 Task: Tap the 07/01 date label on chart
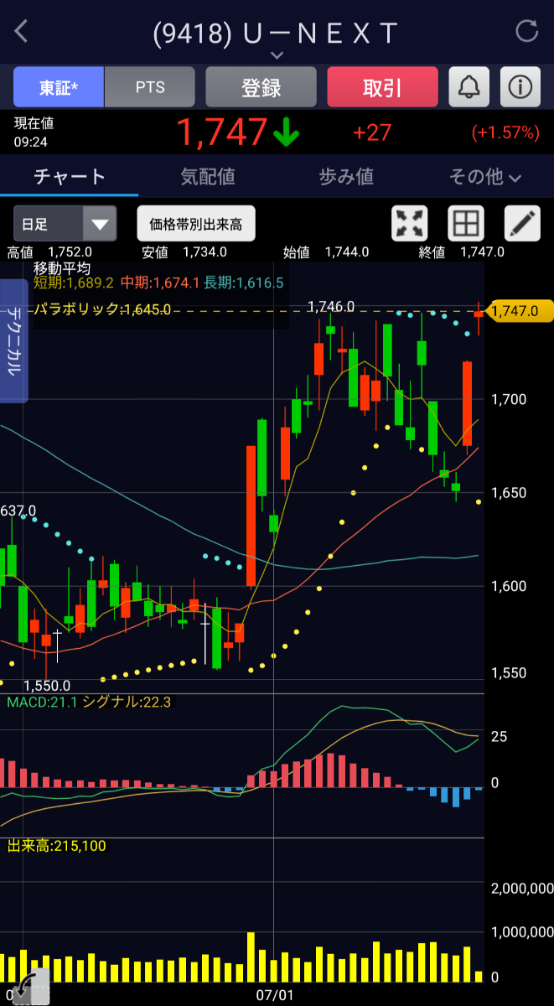point(275,994)
